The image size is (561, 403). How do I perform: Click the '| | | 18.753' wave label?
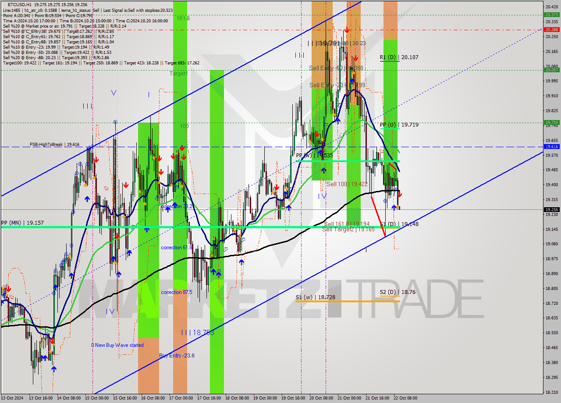pyautogui.click(x=198, y=332)
